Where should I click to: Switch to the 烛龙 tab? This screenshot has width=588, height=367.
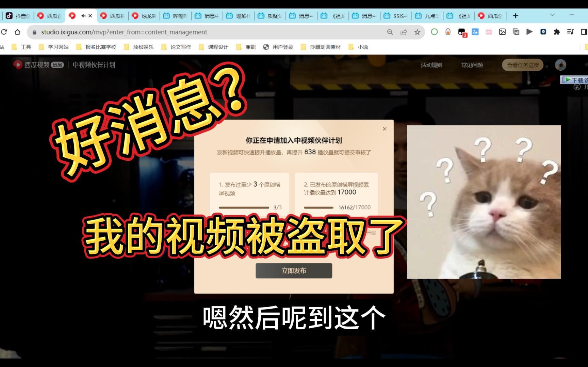coord(144,16)
